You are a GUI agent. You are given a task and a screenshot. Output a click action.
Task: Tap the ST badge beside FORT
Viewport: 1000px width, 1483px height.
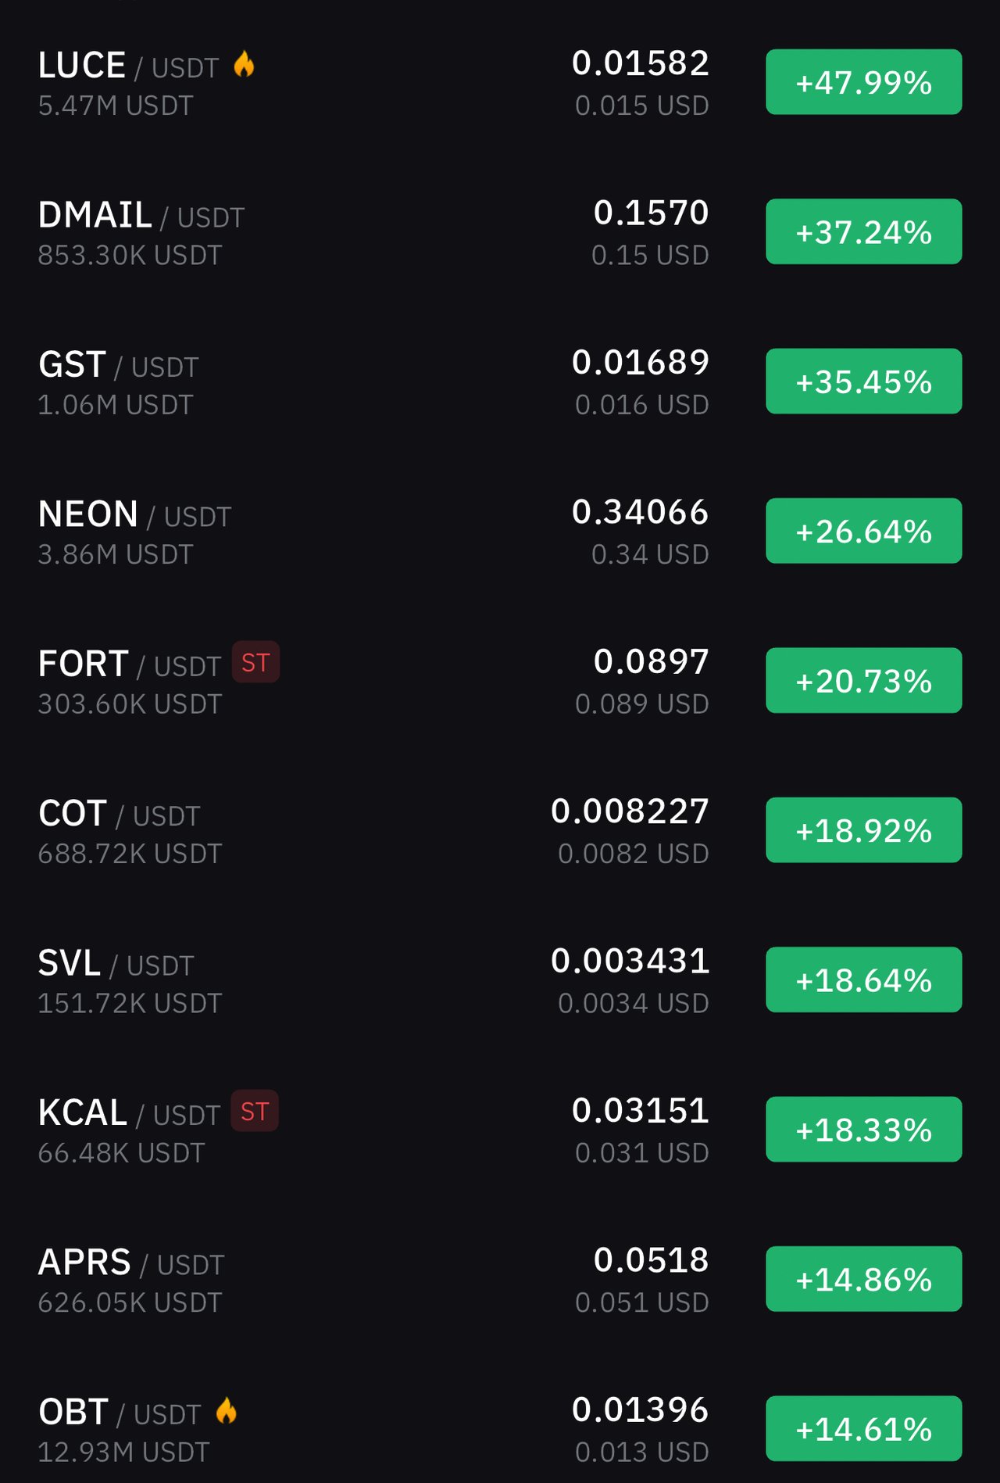(255, 663)
